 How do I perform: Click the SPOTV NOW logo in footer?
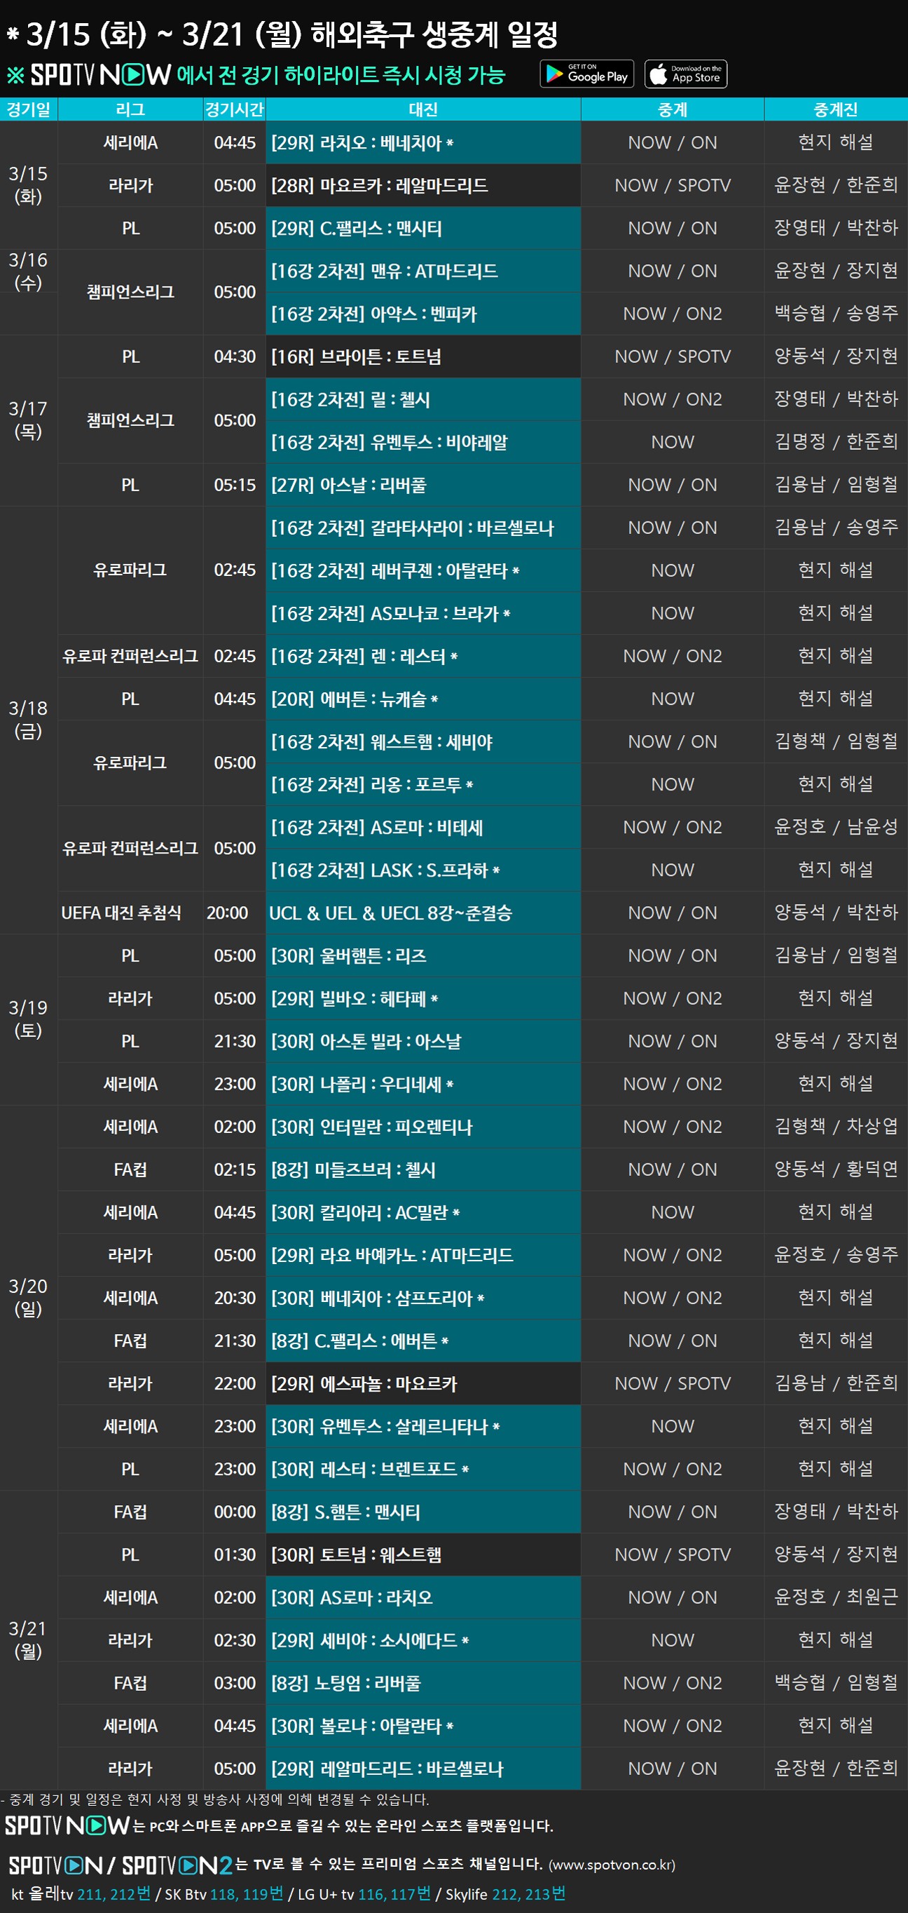67,1825
